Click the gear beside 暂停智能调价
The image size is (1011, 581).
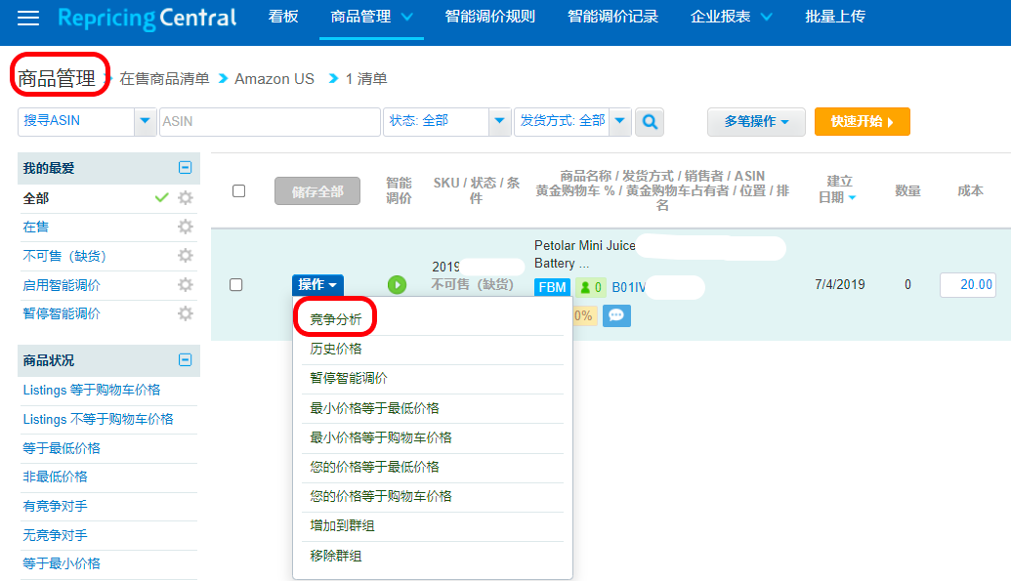click(185, 313)
